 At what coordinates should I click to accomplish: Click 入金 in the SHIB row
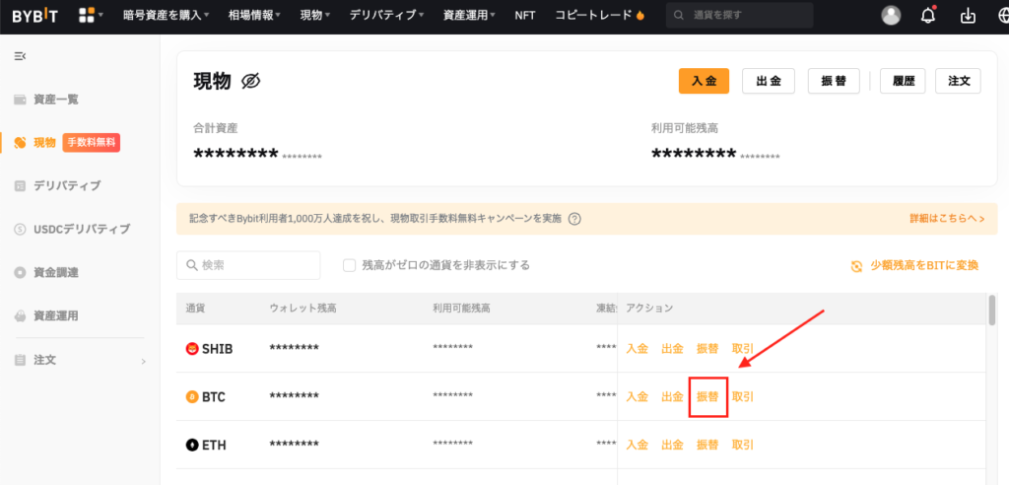[x=638, y=348]
